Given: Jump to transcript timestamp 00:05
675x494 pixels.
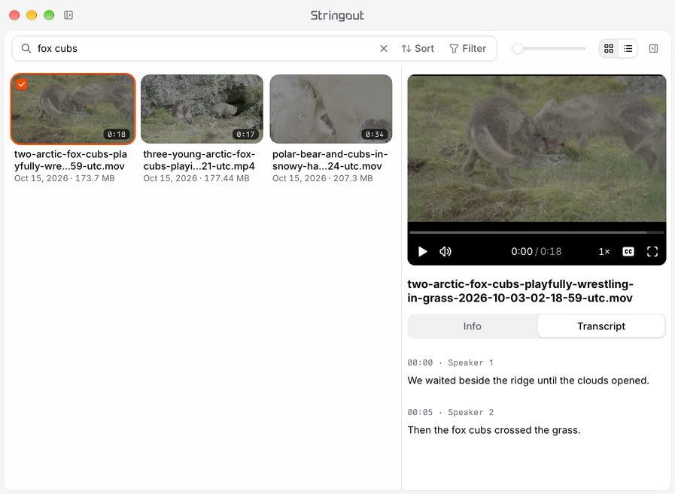Looking at the screenshot, I should tap(420, 412).
